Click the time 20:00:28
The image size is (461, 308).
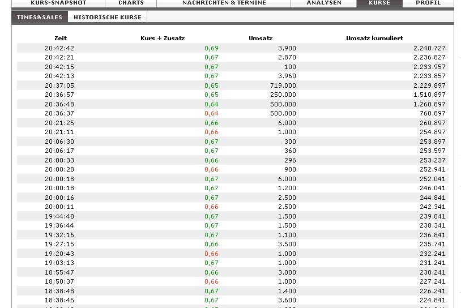59,169
